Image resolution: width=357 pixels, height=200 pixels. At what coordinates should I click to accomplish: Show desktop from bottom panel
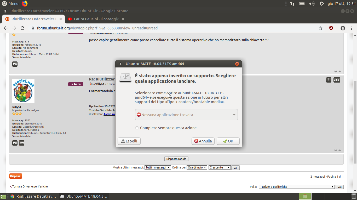pos(3,196)
